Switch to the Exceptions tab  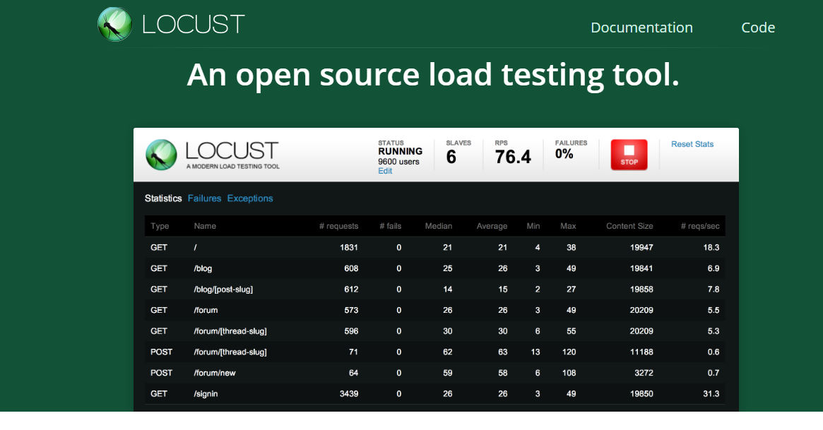(x=250, y=198)
